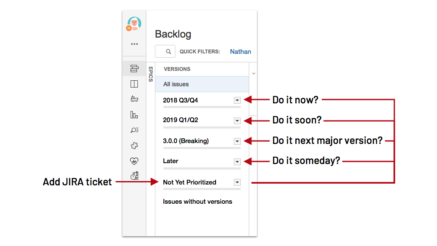437x246 pixels.
Task: Click the backlog search input field
Action: (165, 51)
